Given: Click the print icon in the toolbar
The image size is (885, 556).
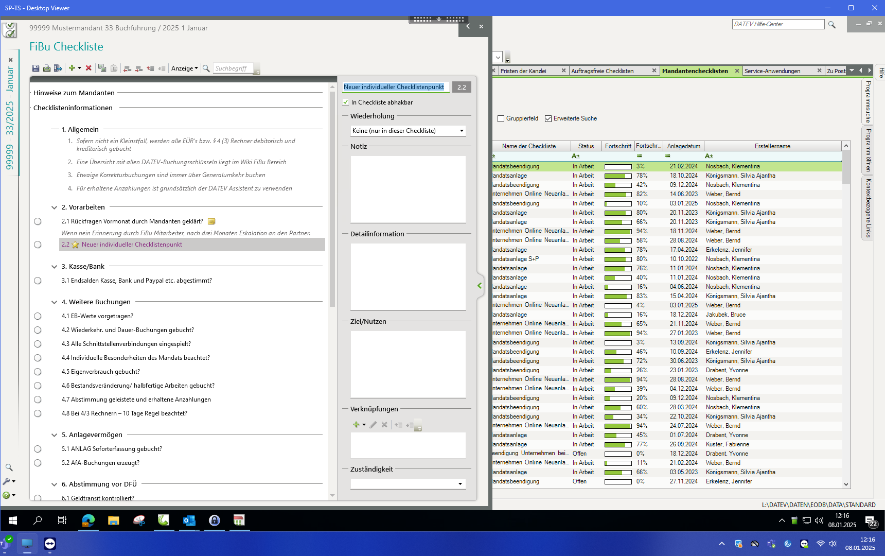Looking at the screenshot, I should click(x=47, y=68).
